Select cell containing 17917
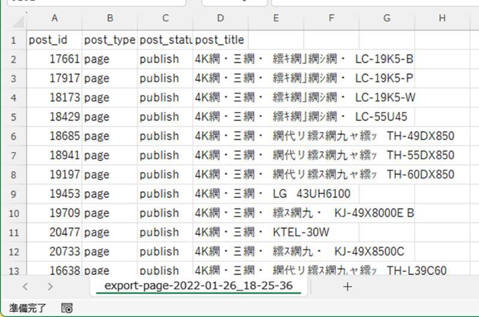Image resolution: width=479 pixels, height=317 pixels. pyautogui.click(x=54, y=79)
